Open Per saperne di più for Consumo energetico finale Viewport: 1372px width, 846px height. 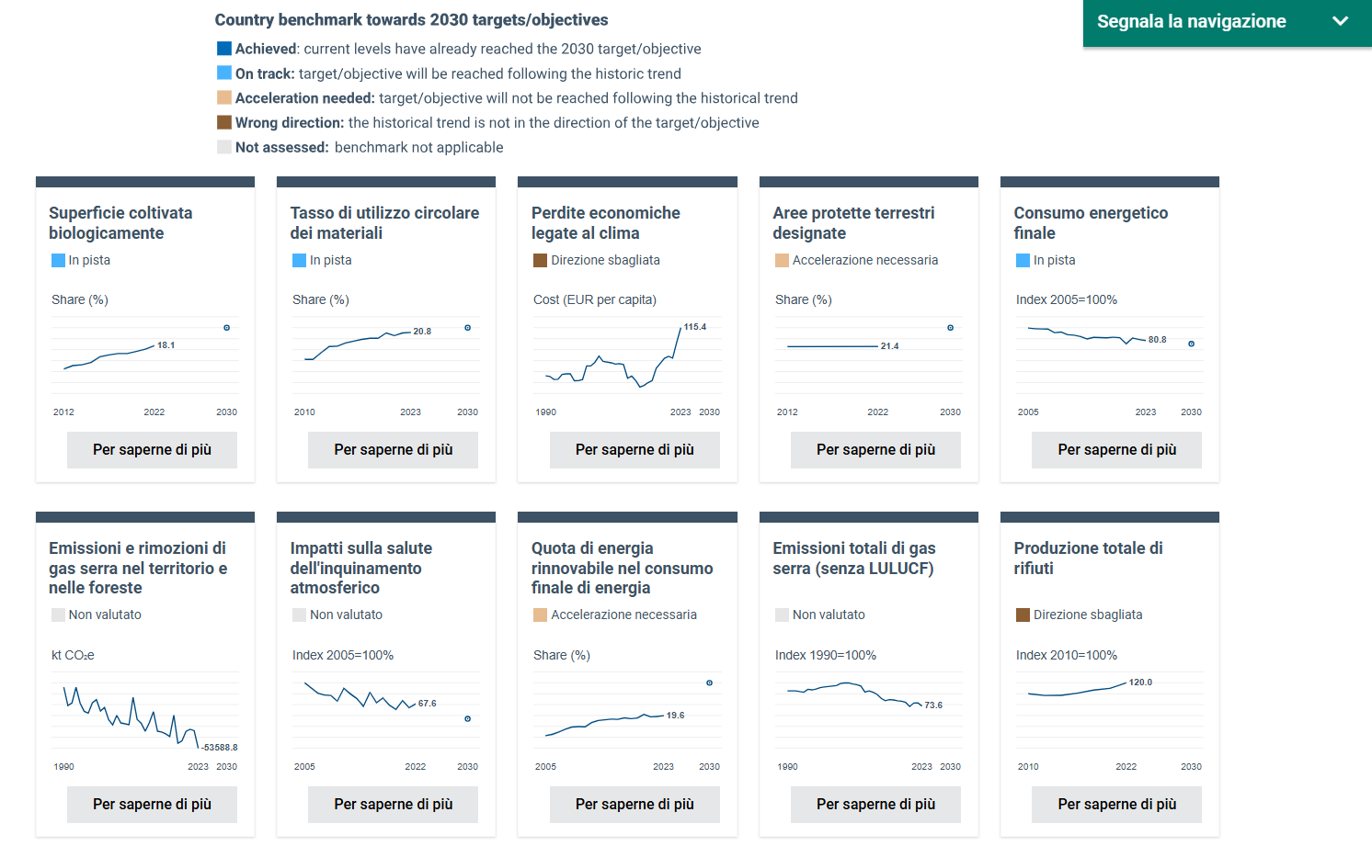pos(1116,450)
